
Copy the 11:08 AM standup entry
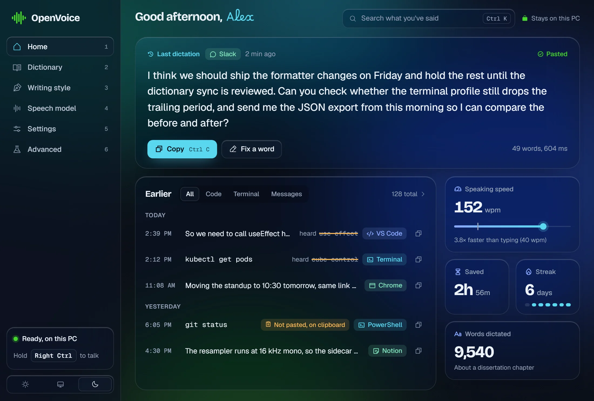click(x=418, y=285)
